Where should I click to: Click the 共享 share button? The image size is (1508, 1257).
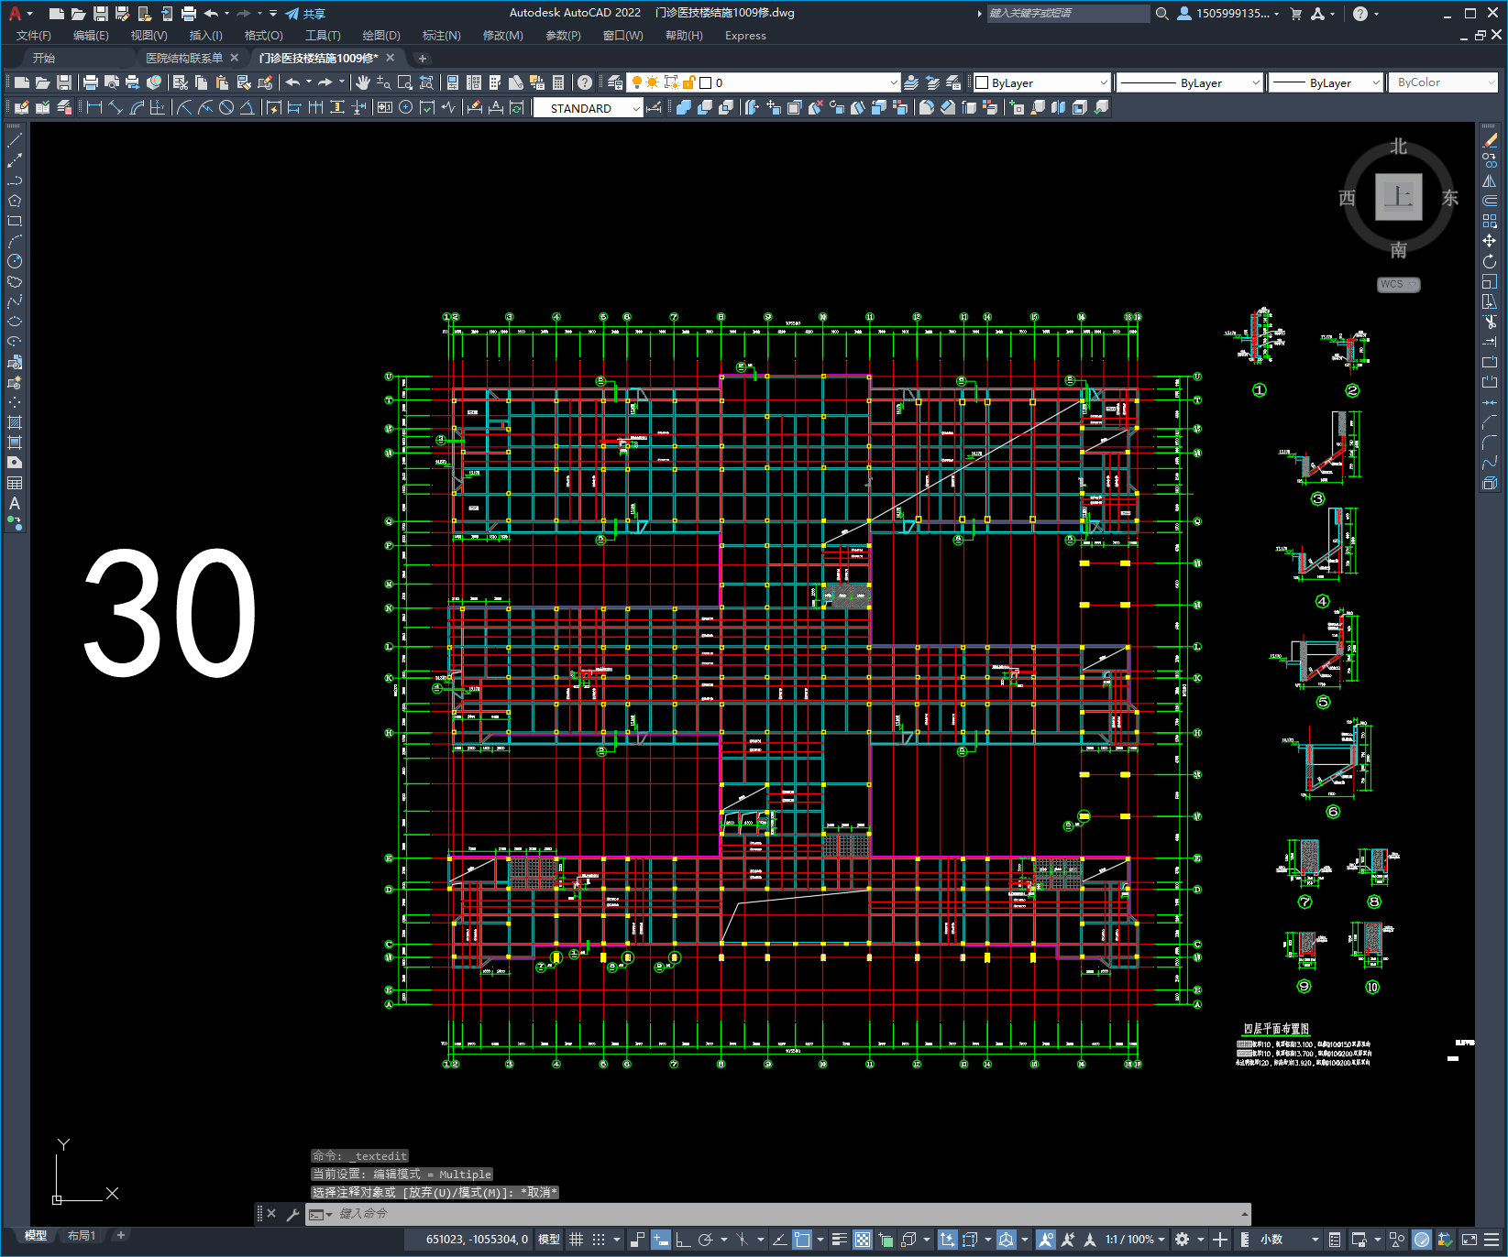coord(305,14)
